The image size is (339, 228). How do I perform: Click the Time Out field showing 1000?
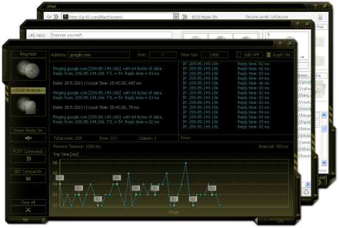pyautogui.click(x=214, y=54)
